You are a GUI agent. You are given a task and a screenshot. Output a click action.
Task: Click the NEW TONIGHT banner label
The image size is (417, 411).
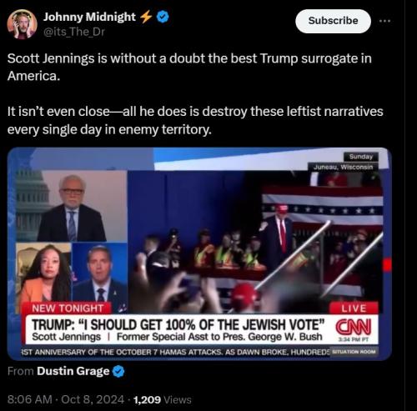(68, 308)
